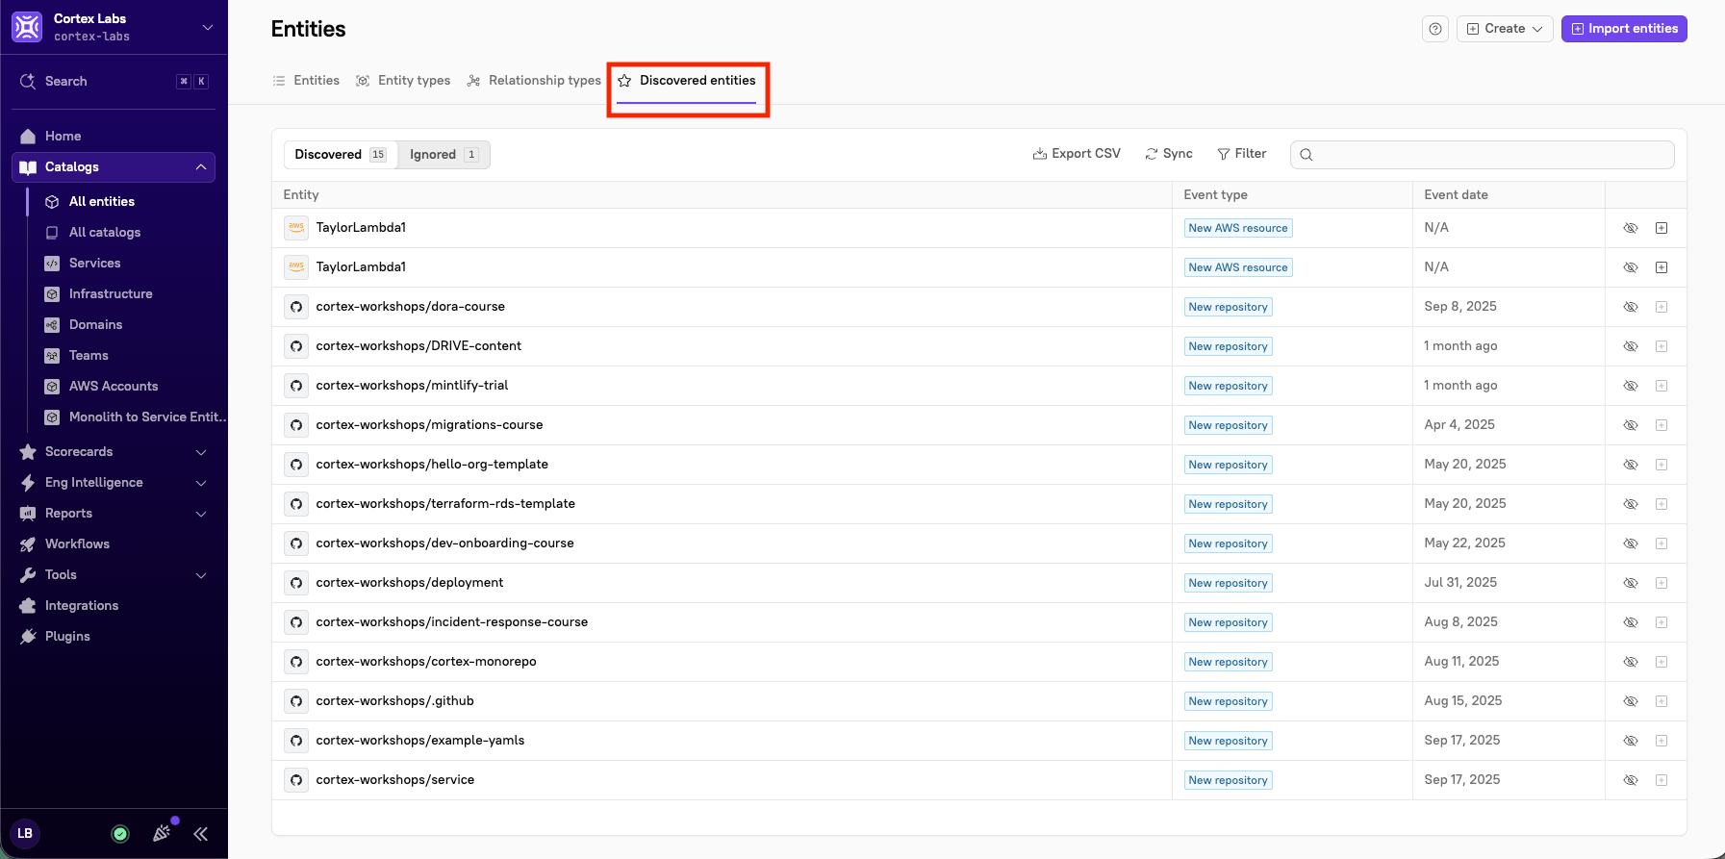Click GitHub icon beside cortex-workshops/deployment
The image size is (1725, 859).
pos(296,583)
